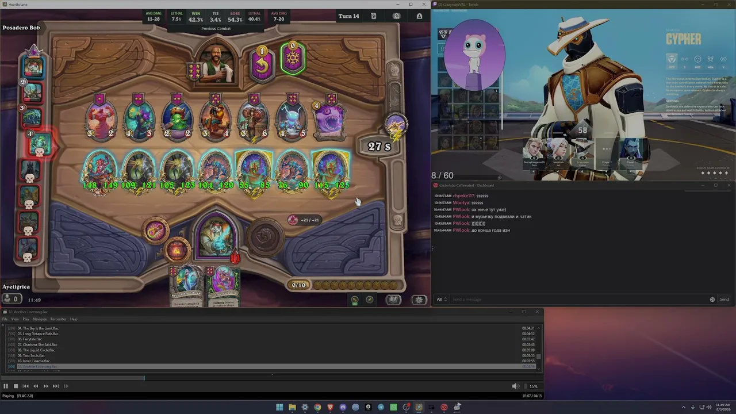Viewport: 736px width, 414px height.
Task: Open chat settings gear next to Send
Action: [x=712, y=300]
